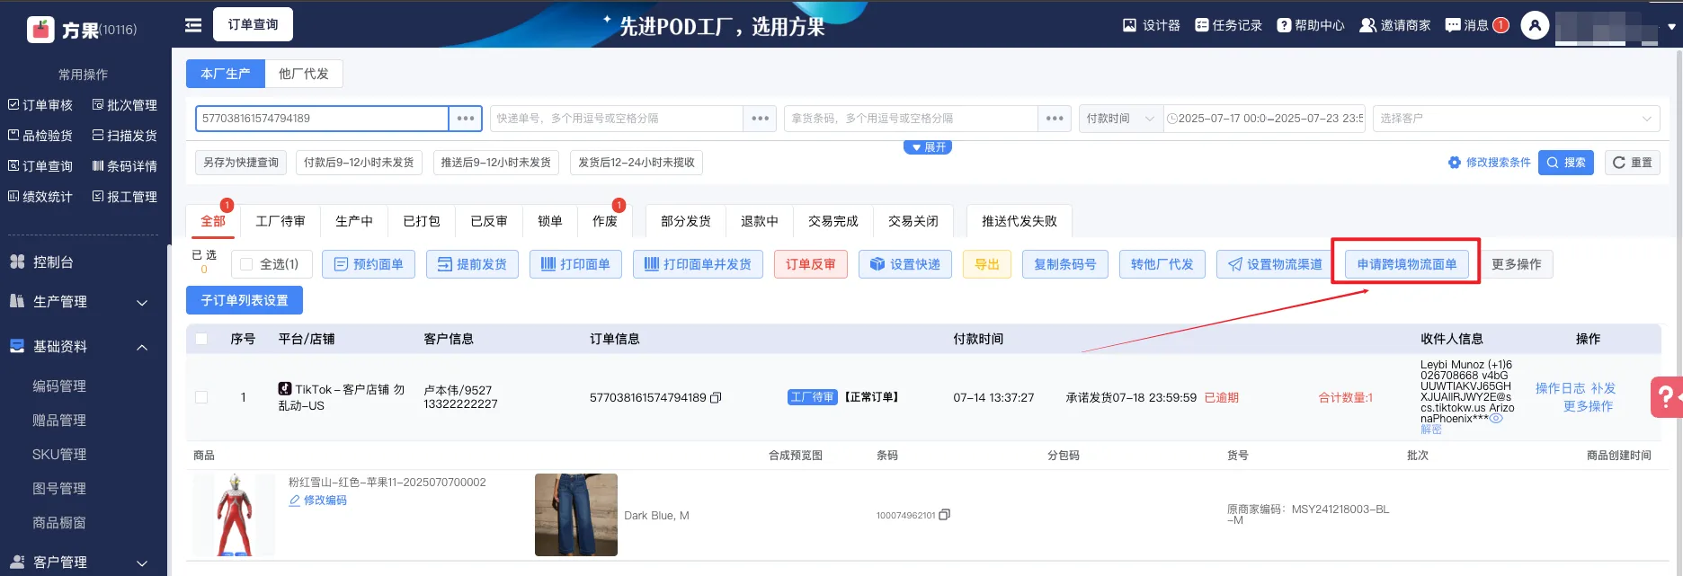Screen dimensions: 1683x576
Task: Switch to the 他厂代发 tab
Action: 304,74
